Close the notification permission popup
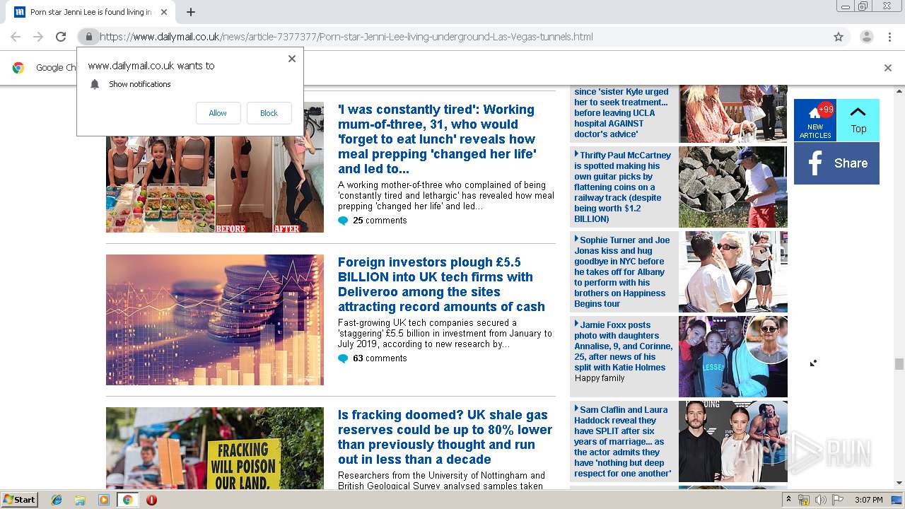The width and height of the screenshot is (905, 509). click(x=291, y=59)
